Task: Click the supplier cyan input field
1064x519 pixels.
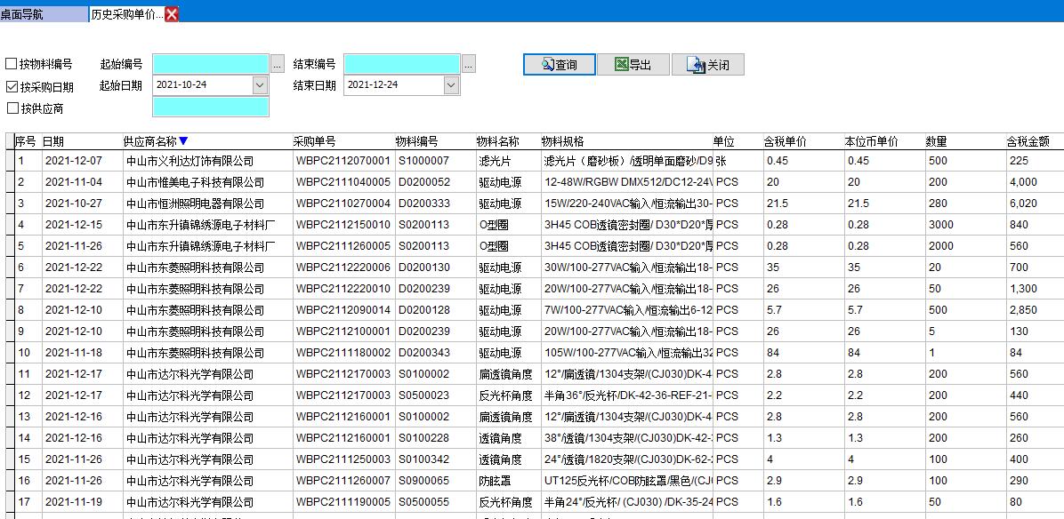Action: [211, 108]
